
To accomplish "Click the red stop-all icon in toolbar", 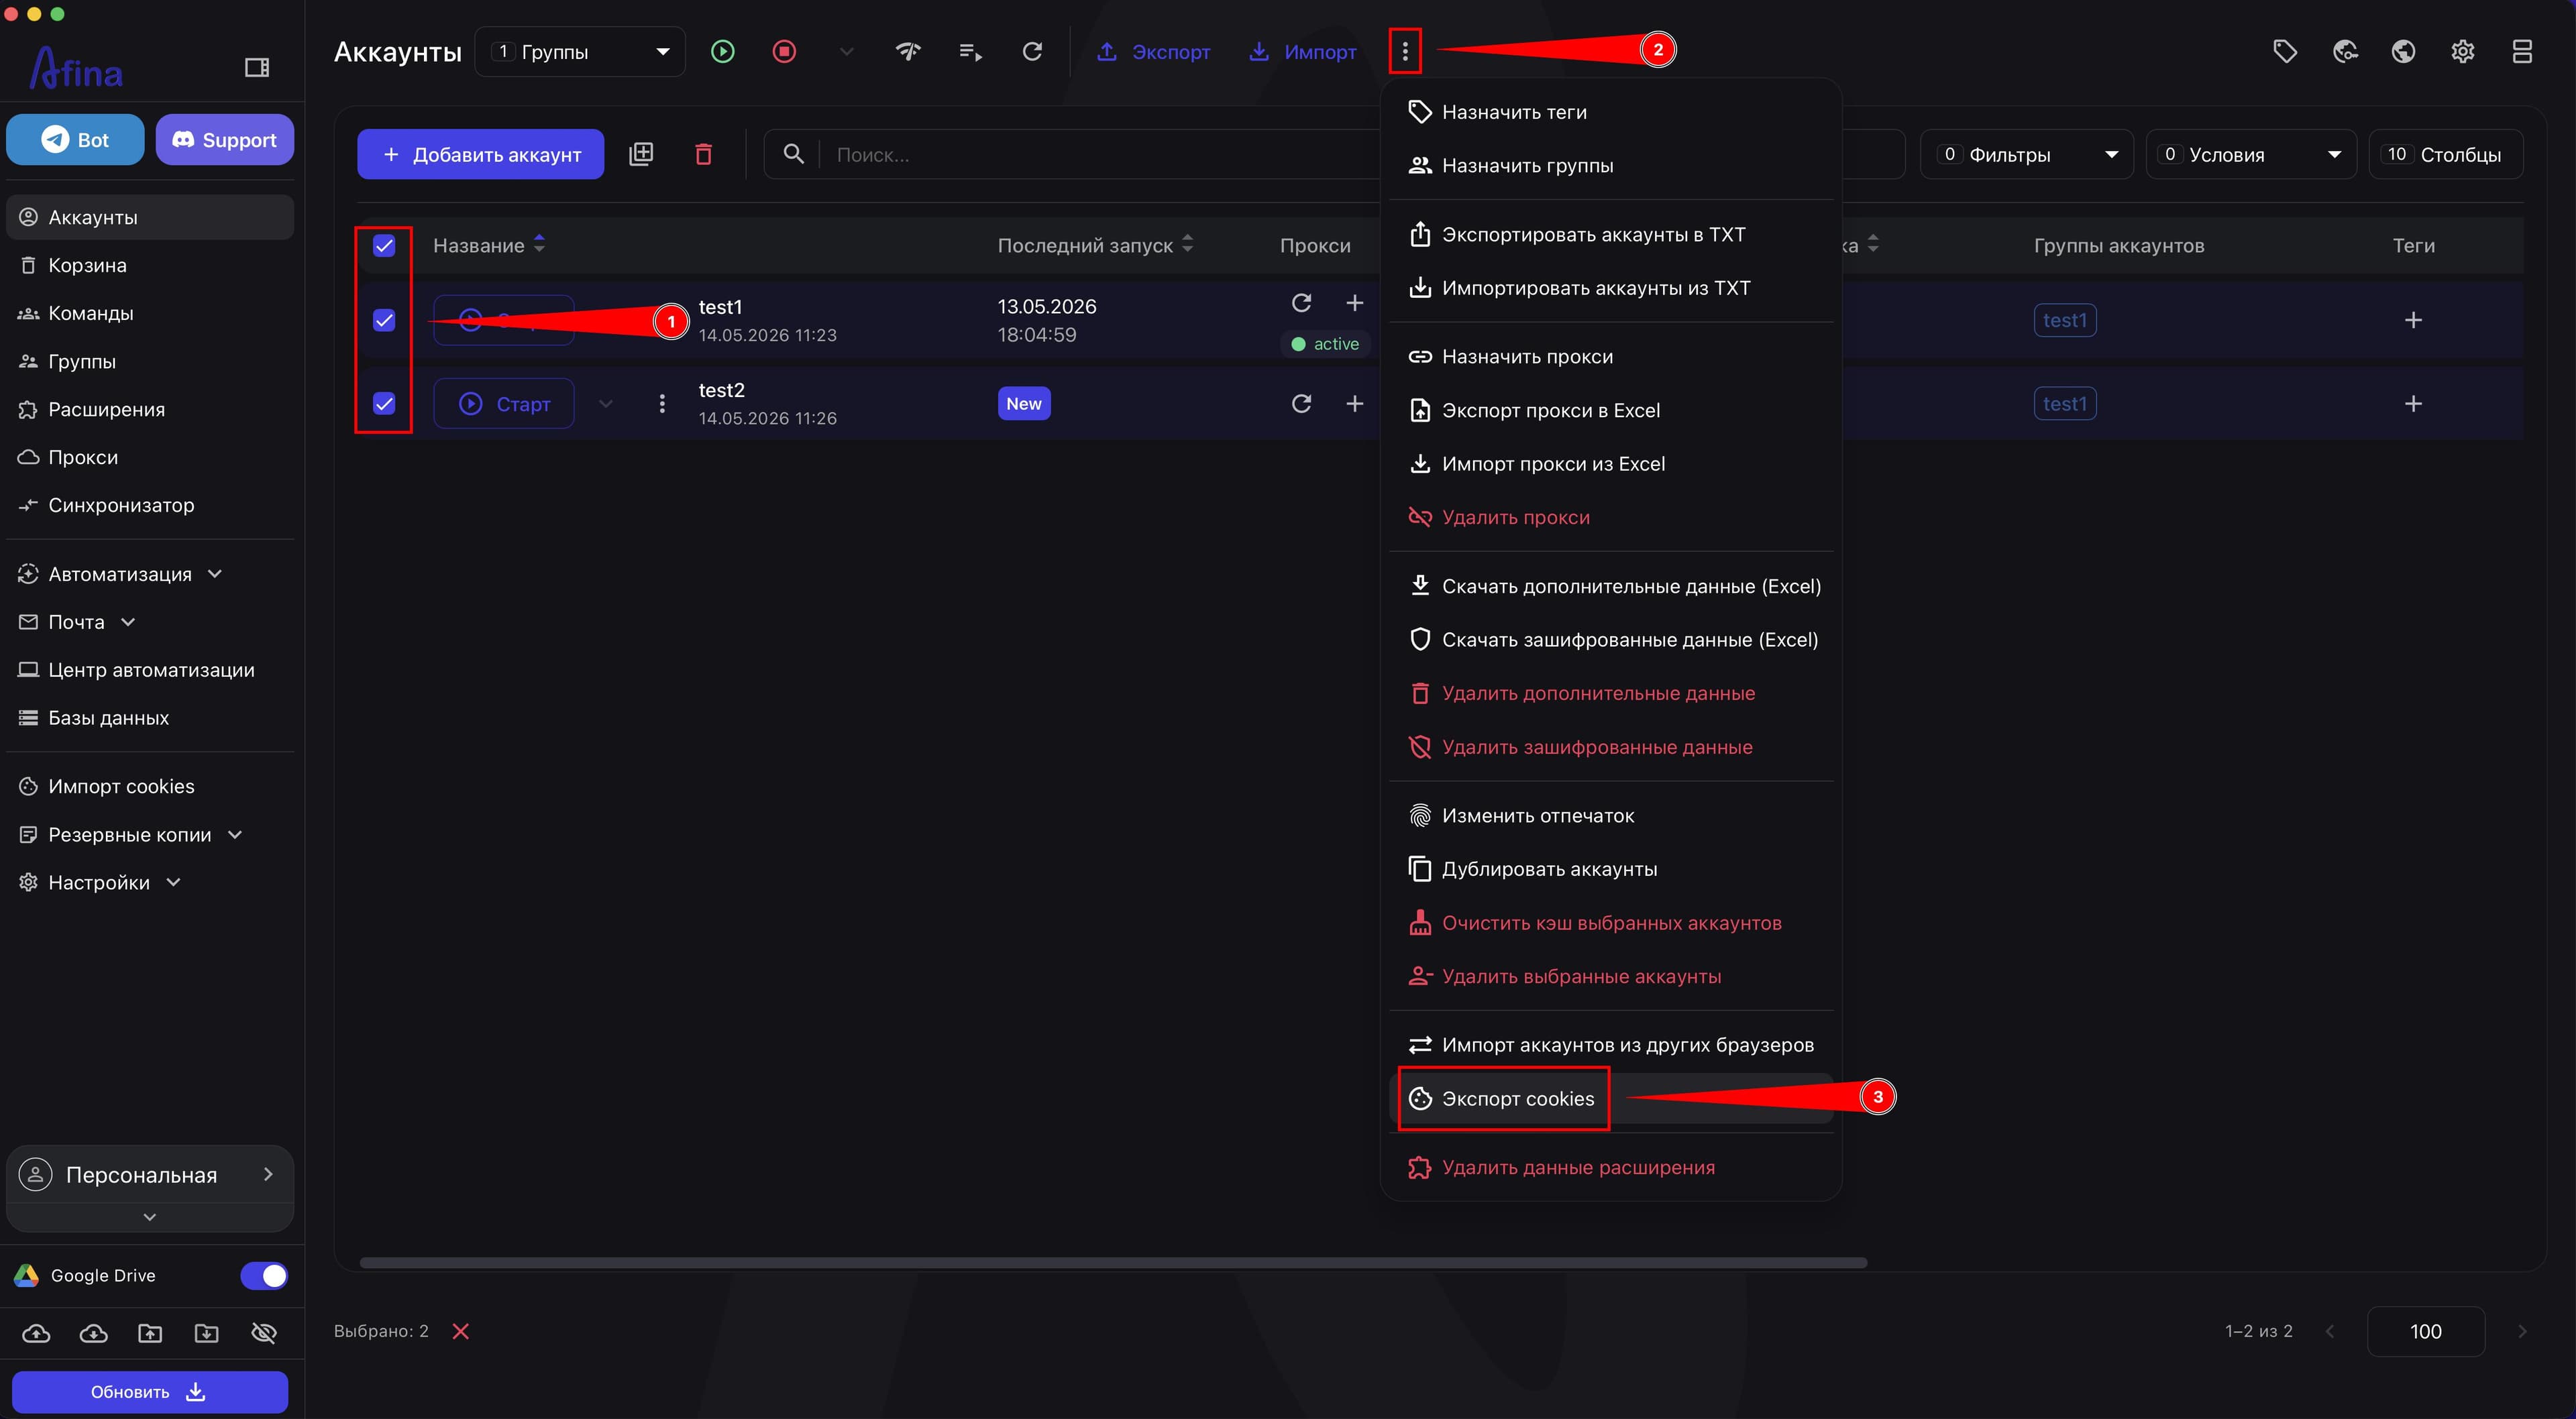I will [784, 51].
